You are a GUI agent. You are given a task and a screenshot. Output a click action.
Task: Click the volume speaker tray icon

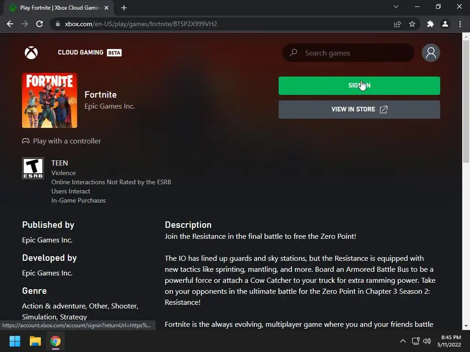tap(427, 341)
